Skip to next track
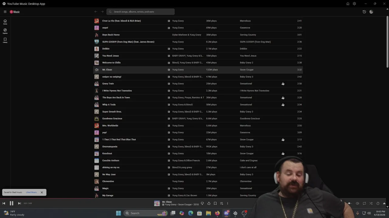Image resolution: width=389 pixels, height=218 pixels. 19,203
